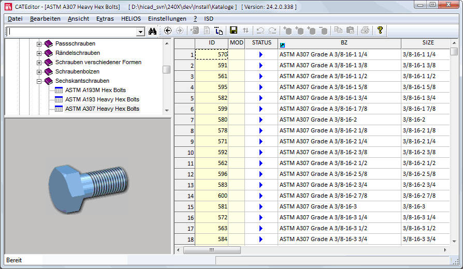Click the help question mark icon
Screen dimensions: 463x269
pyautogui.click(x=380, y=31)
